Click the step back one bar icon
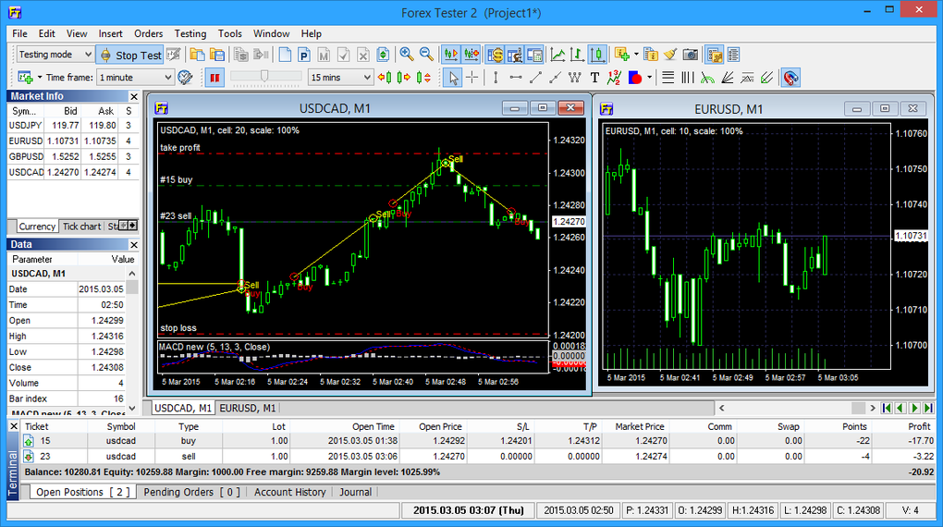Image resolution: width=943 pixels, height=527 pixels. pyautogui.click(x=385, y=78)
